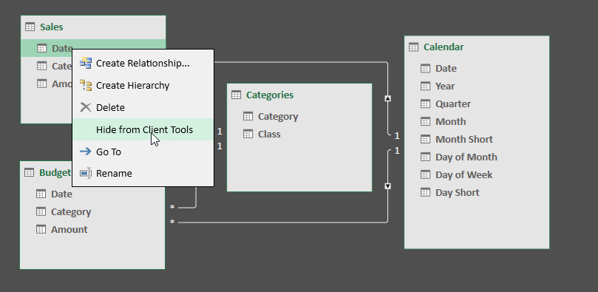598x292 pixels.
Task: Click column icon beside Budget Date
Action: coord(41,194)
